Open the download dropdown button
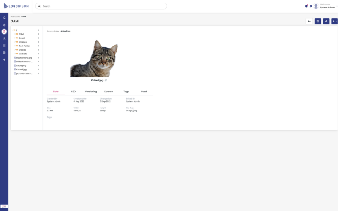338x211 pixels. click(334, 21)
